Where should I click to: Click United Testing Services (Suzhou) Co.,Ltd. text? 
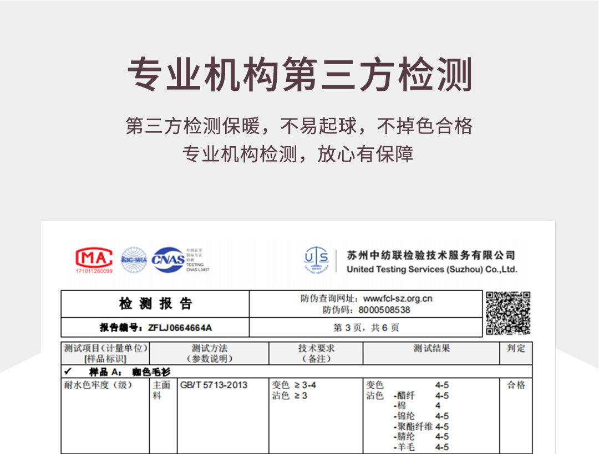pyautogui.click(x=432, y=269)
